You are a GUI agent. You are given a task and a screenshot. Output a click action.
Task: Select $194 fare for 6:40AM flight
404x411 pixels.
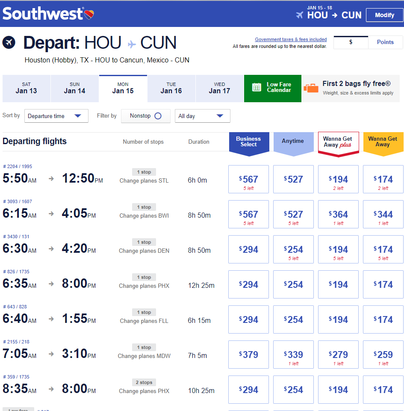click(338, 319)
